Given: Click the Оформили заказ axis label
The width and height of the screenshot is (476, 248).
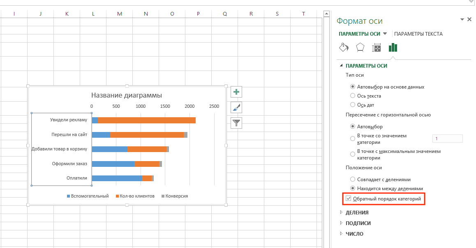Looking at the screenshot, I should click(69, 164).
